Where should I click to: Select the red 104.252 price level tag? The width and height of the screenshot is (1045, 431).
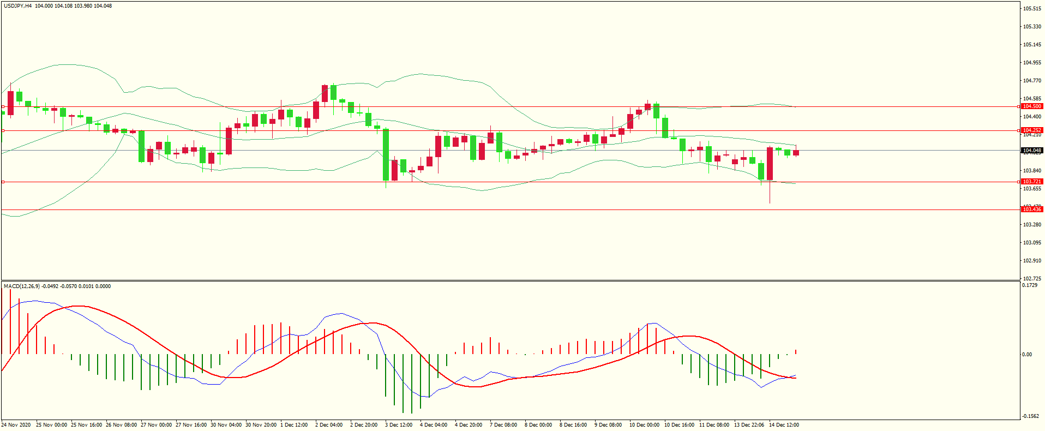click(1032, 130)
